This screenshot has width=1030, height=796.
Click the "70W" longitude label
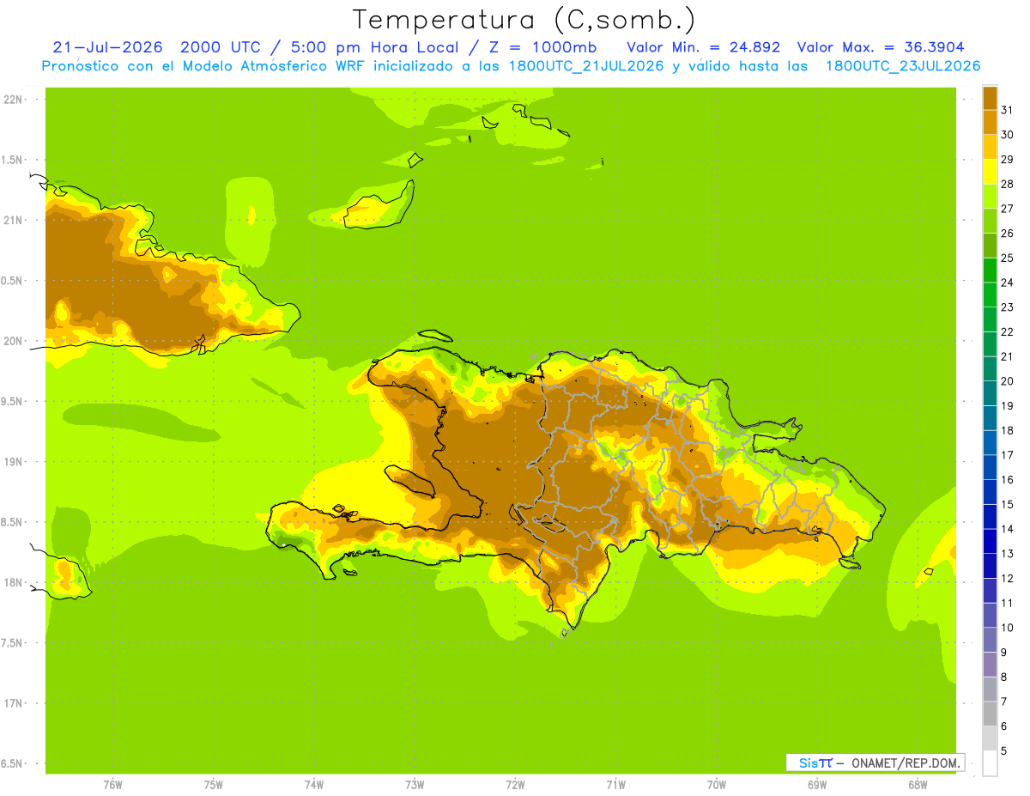[x=717, y=785]
